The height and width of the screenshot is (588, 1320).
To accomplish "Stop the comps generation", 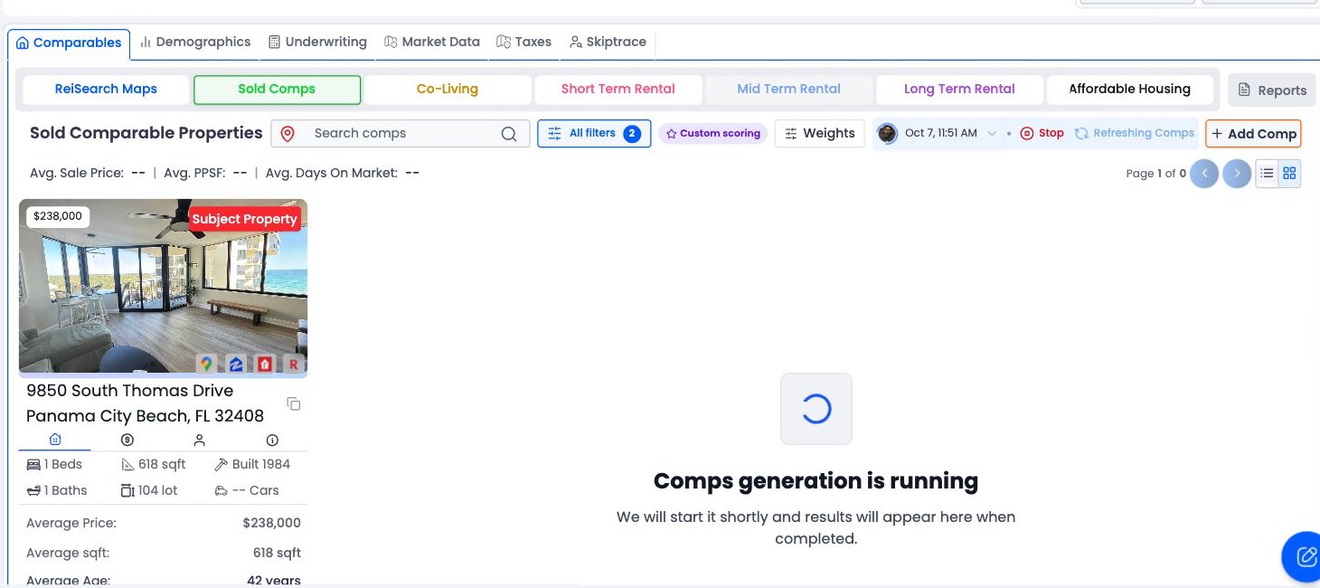I will click(x=1042, y=133).
